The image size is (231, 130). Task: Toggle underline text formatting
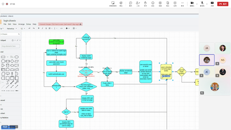click(46, 28)
